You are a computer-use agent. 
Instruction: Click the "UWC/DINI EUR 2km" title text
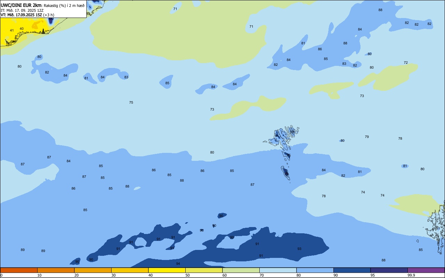[x=21, y=5]
